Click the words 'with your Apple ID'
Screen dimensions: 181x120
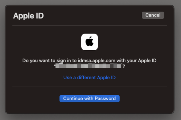tap(137, 61)
